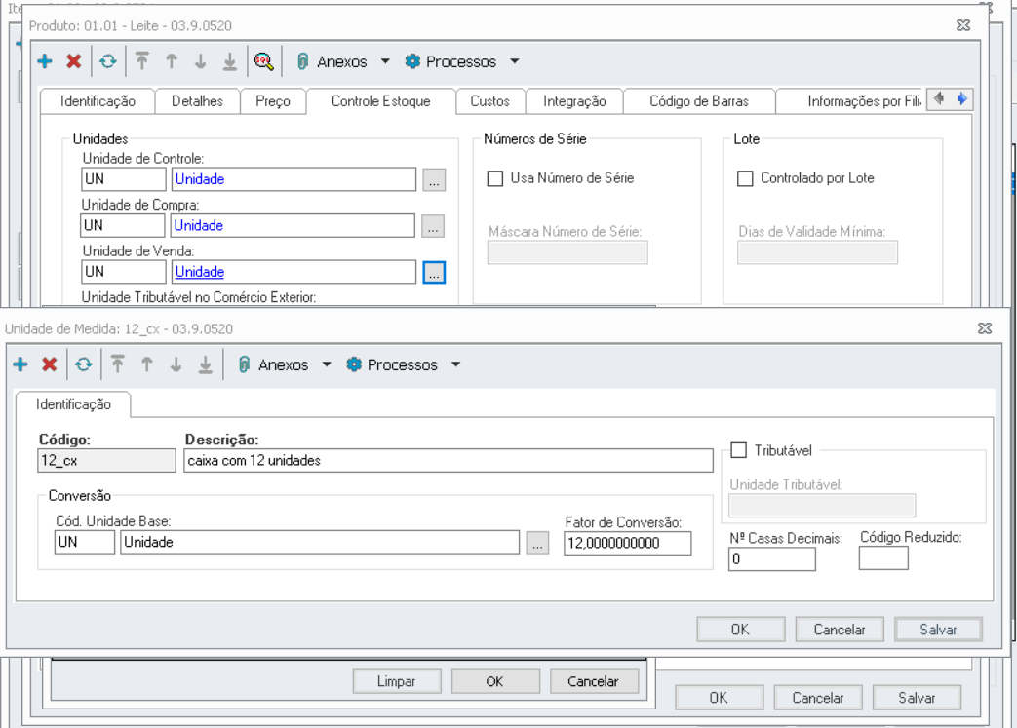Viewport: 1017px width, 728px height.
Task: Click Salvar in Unidade de Medida window
Action: [x=938, y=630]
